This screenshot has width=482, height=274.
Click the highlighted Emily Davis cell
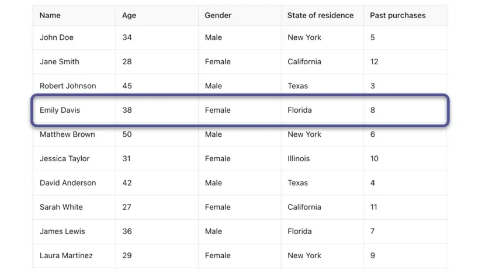pyautogui.click(x=60, y=110)
